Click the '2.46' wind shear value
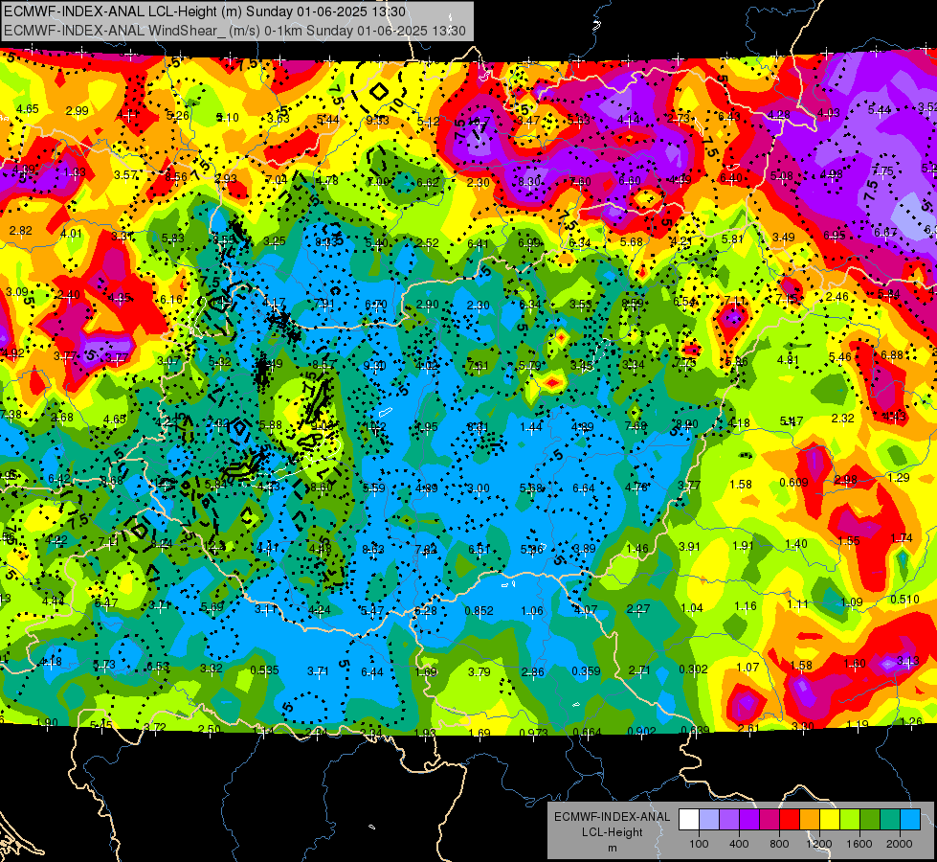Screen dimensions: 937x862 (837, 297)
